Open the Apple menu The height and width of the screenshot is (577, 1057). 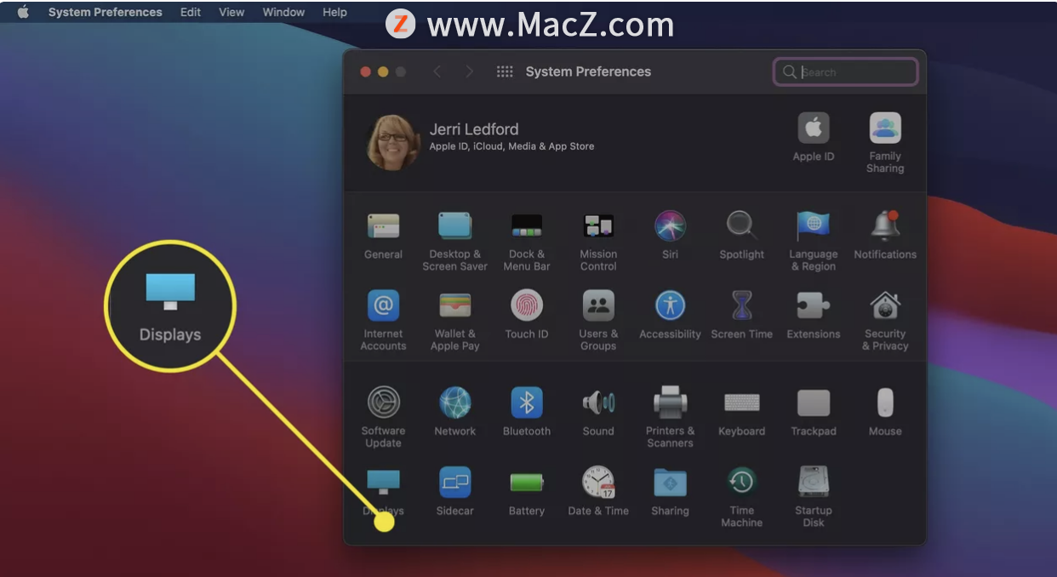pos(23,12)
